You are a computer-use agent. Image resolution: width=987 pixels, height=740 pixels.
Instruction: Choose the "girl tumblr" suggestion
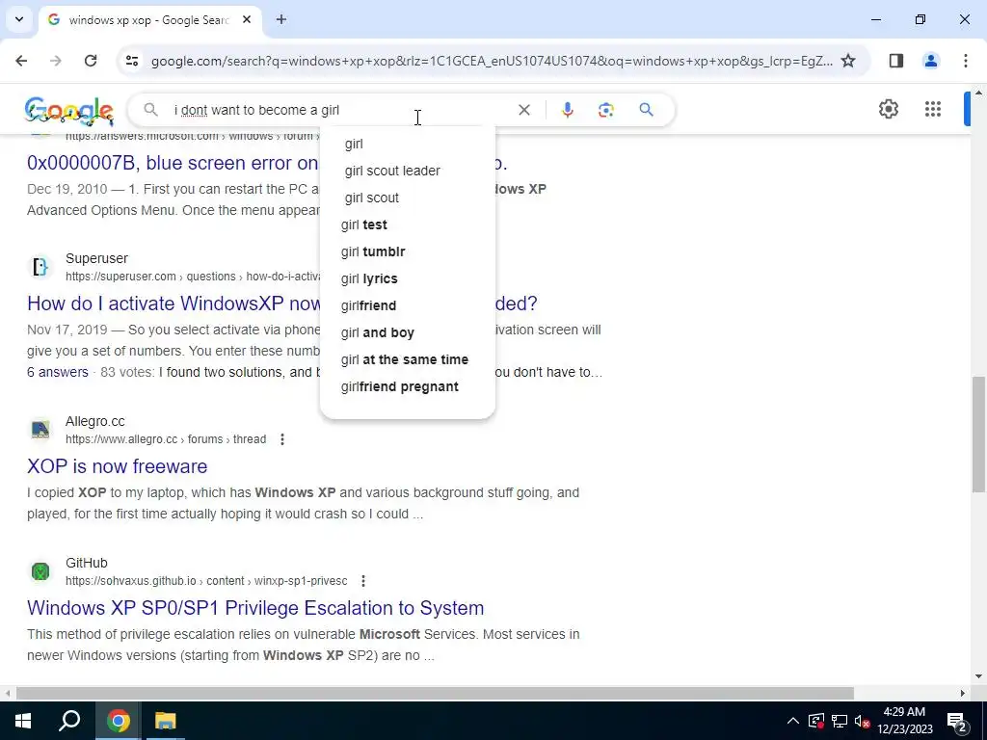408,252
